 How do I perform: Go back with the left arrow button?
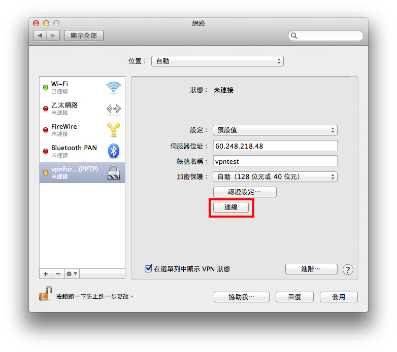click(40, 36)
